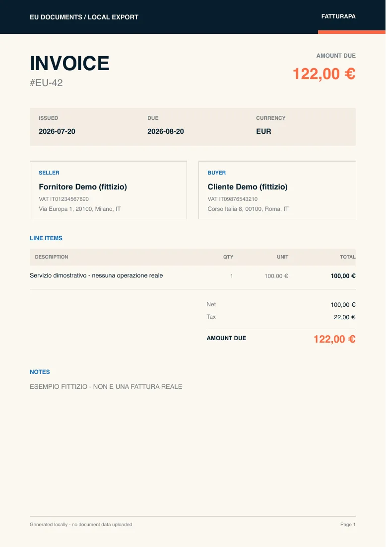Click the LINE ITEMS section heading

[46, 238]
